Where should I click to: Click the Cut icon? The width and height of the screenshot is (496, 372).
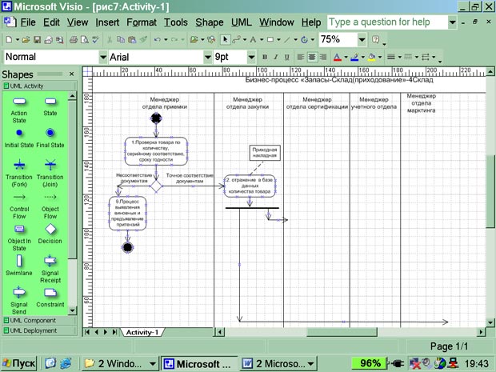110,40
